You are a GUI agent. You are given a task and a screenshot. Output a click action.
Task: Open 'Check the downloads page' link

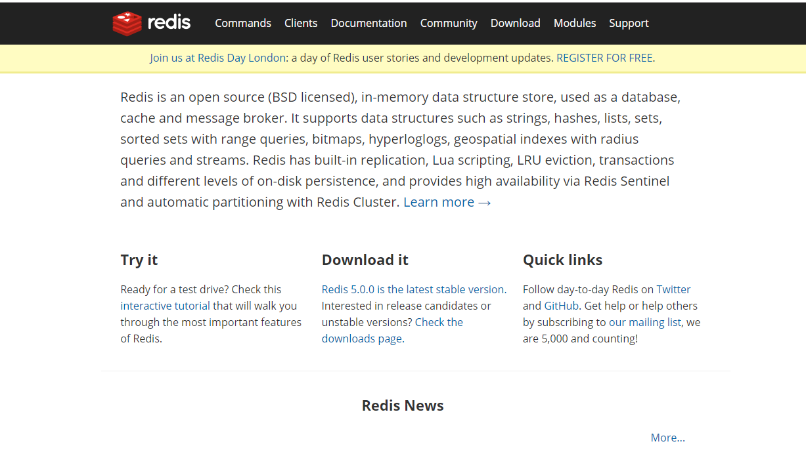pyautogui.click(x=392, y=331)
